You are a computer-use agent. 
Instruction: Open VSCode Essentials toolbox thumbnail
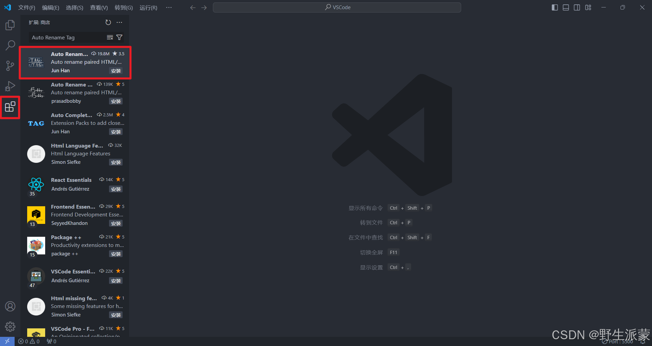point(36,276)
